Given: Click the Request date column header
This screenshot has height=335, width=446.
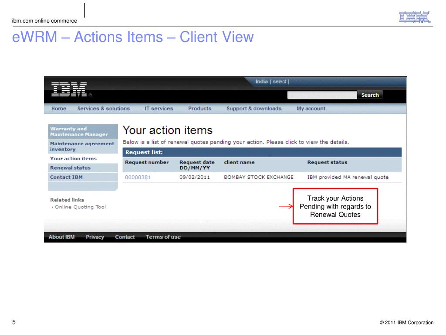Looking at the screenshot, I should 197,165.
